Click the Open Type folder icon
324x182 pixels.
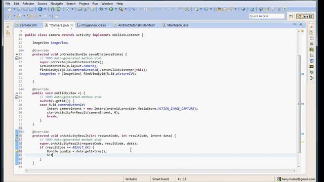point(218,9)
